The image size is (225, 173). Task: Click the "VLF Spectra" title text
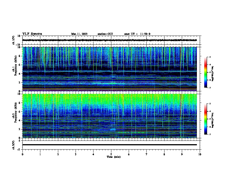[32, 34]
